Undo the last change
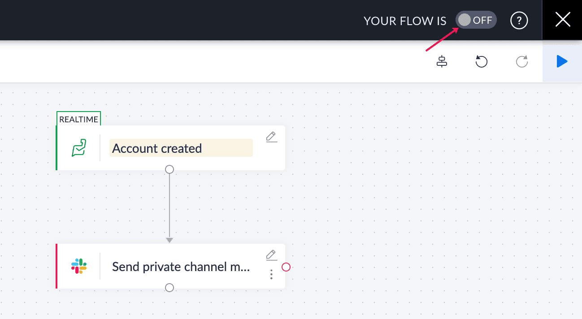 [481, 62]
